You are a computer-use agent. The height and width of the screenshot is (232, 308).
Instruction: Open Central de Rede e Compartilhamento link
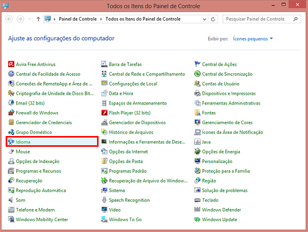tap(147, 74)
